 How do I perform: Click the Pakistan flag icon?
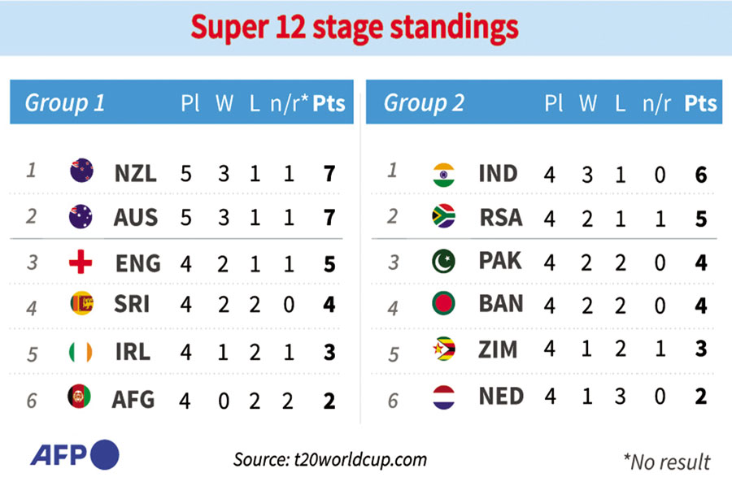tap(444, 262)
